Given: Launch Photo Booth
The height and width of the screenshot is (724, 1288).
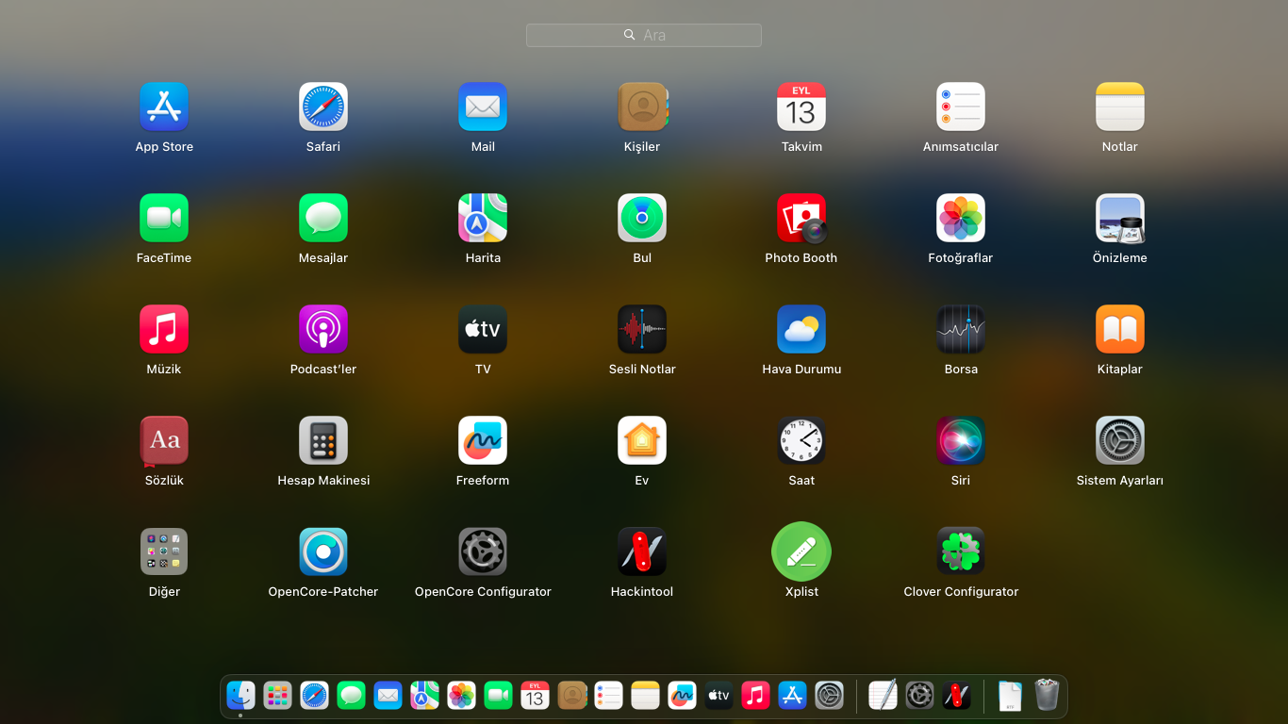Looking at the screenshot, I should coord(801,219).
